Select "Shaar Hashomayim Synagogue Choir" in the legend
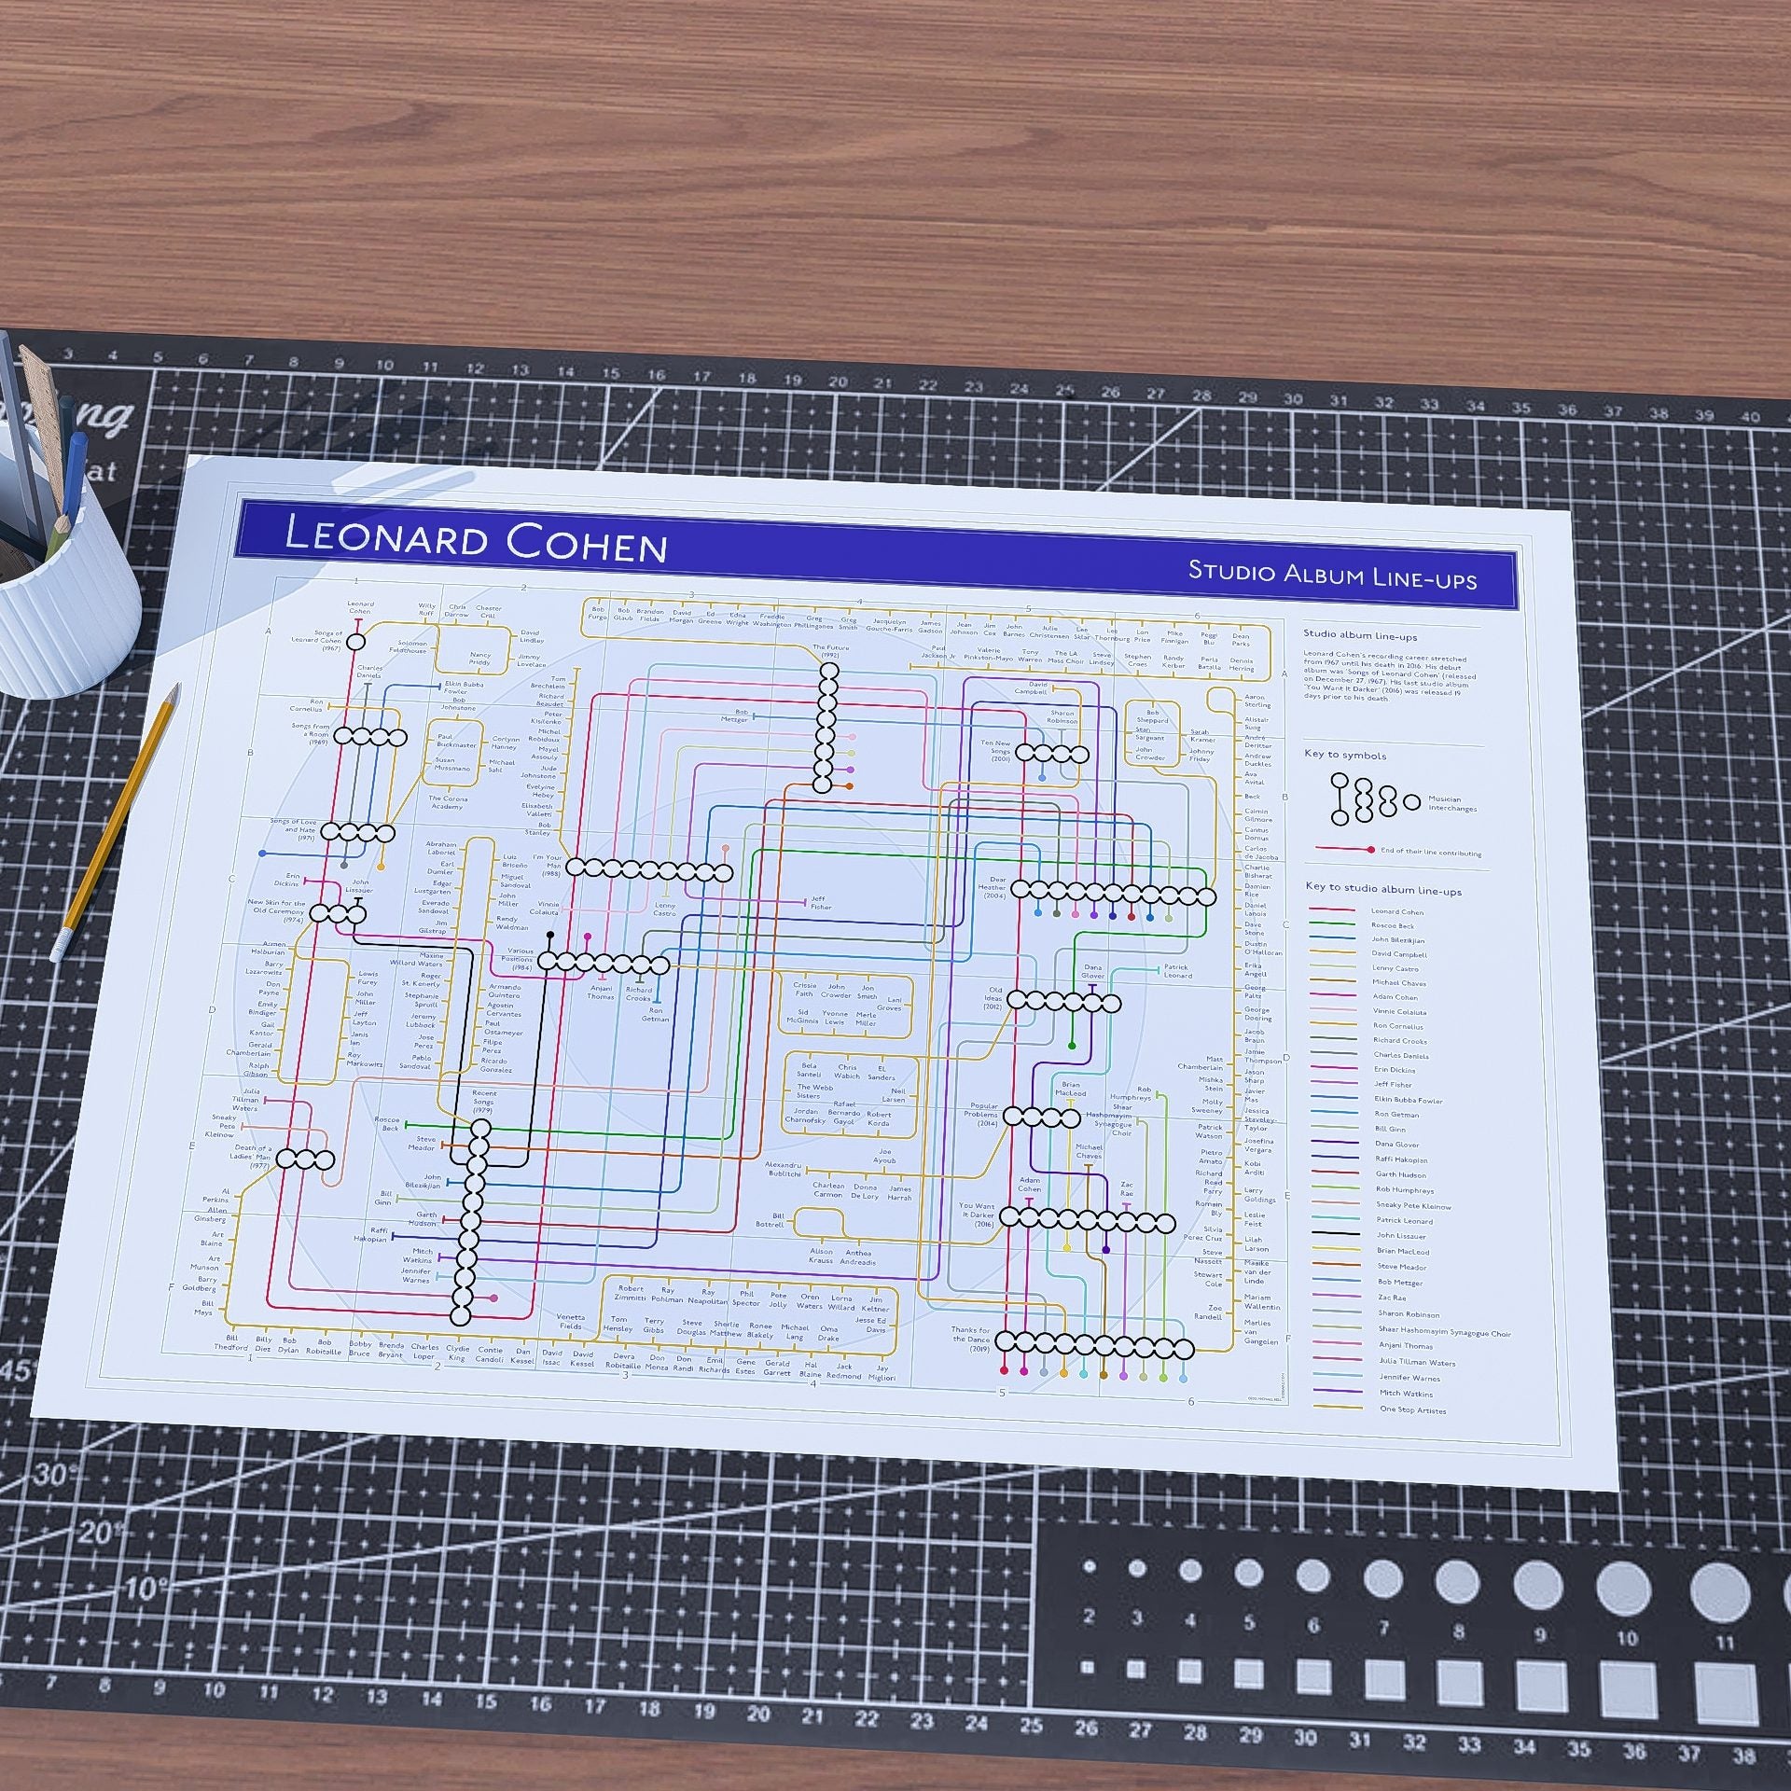Image resolution: width=1791 pixels, height=1791 pixels. (x=1444, y=1333)
